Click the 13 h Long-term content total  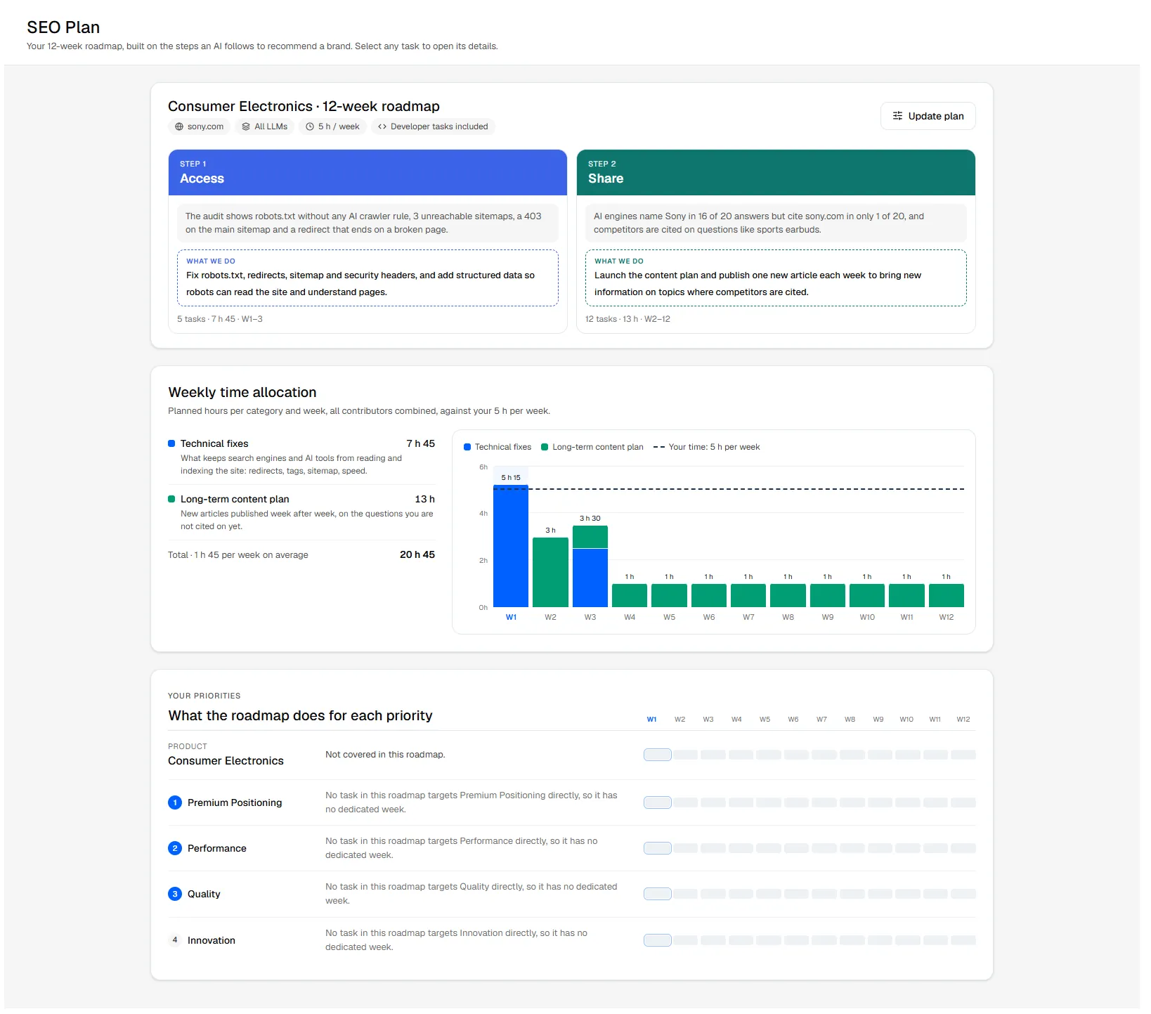[424, 499]
